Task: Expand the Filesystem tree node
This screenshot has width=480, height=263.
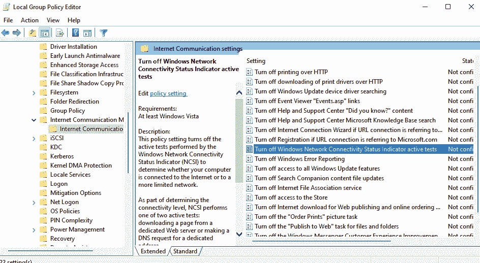Action: coord(34,92)
